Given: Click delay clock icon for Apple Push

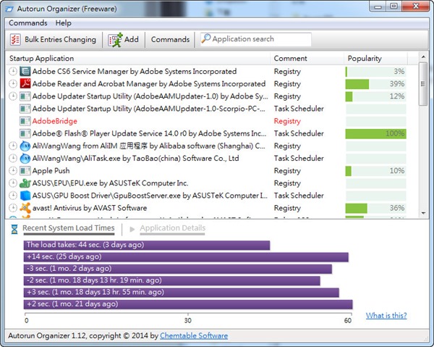Looking at the screenshot, I should tap(13, 171).
